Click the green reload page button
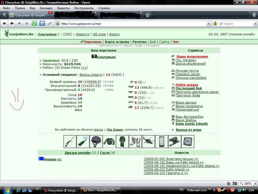258x194 pixels. tap(34, 23)
